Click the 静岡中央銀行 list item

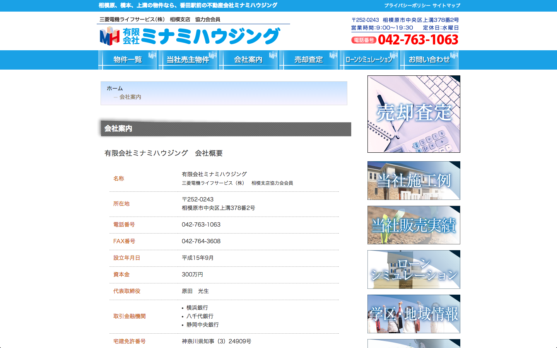pyautogui.click(x=203, y=325)
